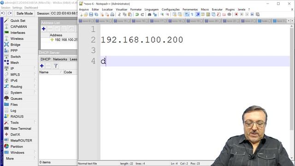
Task: Click the New file icon in Notepad++
Action: [x=81, y=14]
